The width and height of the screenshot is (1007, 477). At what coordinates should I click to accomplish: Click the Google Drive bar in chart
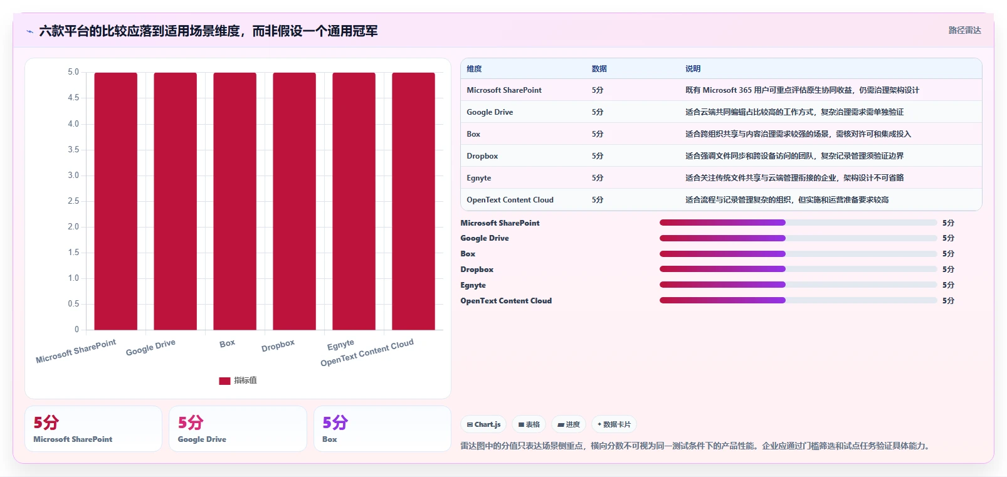175,201
